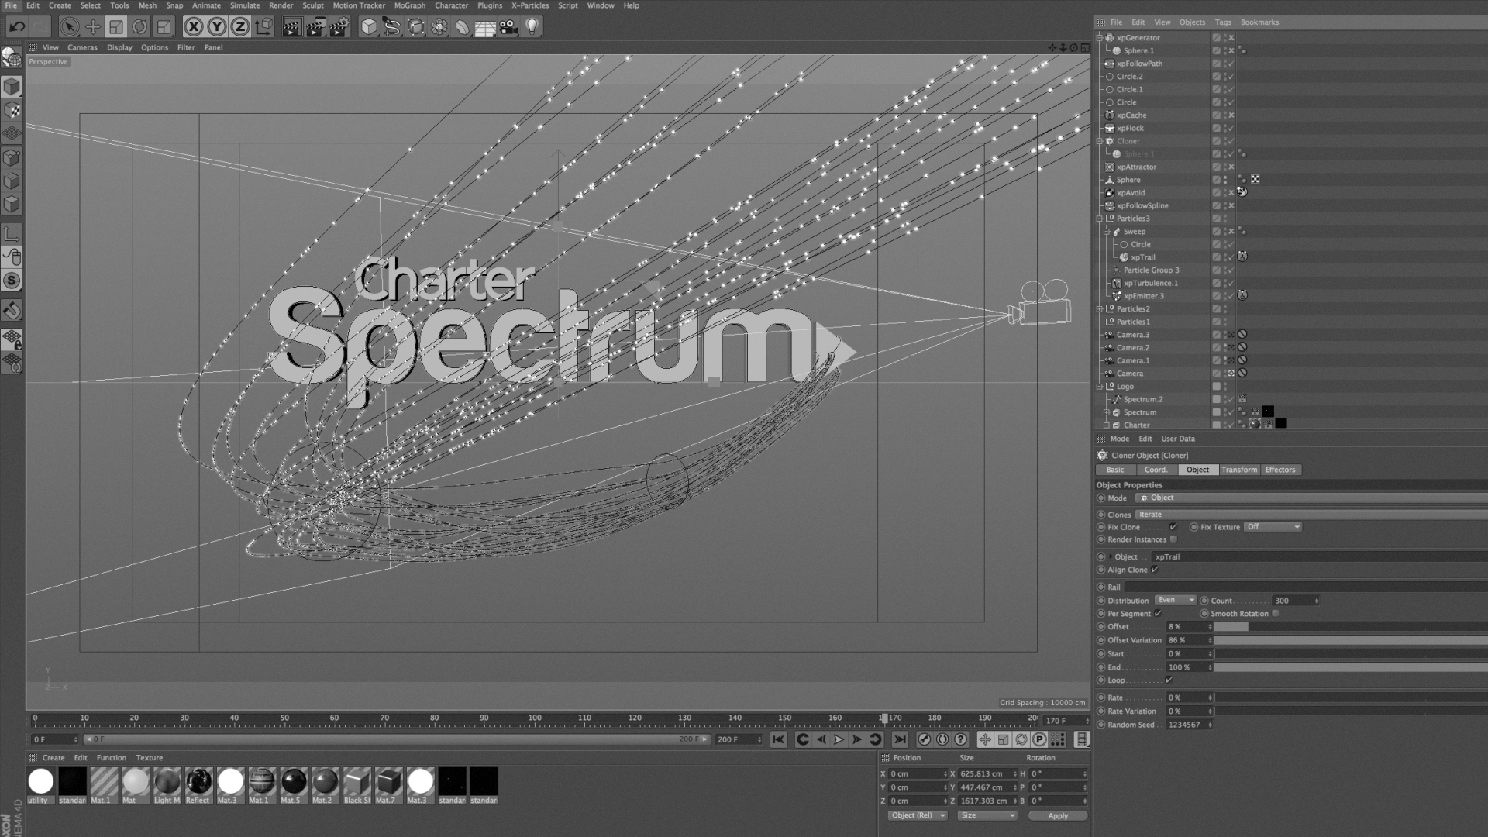
Task: Open the deformer bend icon
Action: click(462, 27)
